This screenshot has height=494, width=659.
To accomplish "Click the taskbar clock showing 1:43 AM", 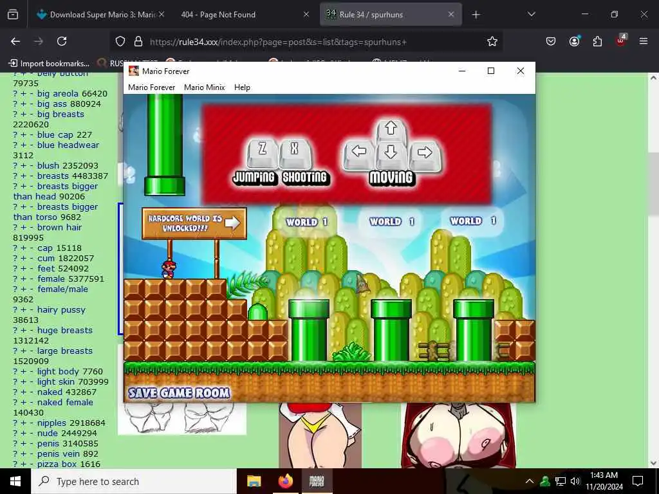I will tap(604, 481).
